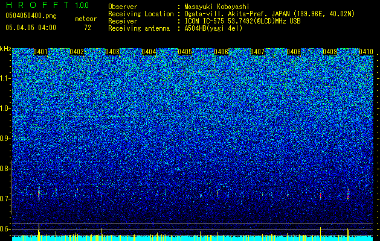Click the 0405 time marker label
The height and width of the screenshot is (241, 380).
pyautogui.click(x=185, y=52)
